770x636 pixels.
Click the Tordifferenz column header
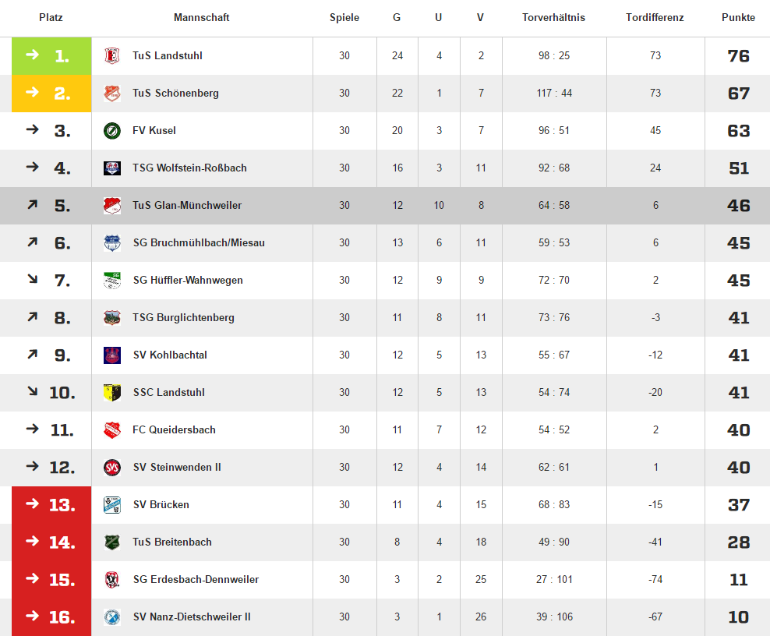(x=655, y=18)
